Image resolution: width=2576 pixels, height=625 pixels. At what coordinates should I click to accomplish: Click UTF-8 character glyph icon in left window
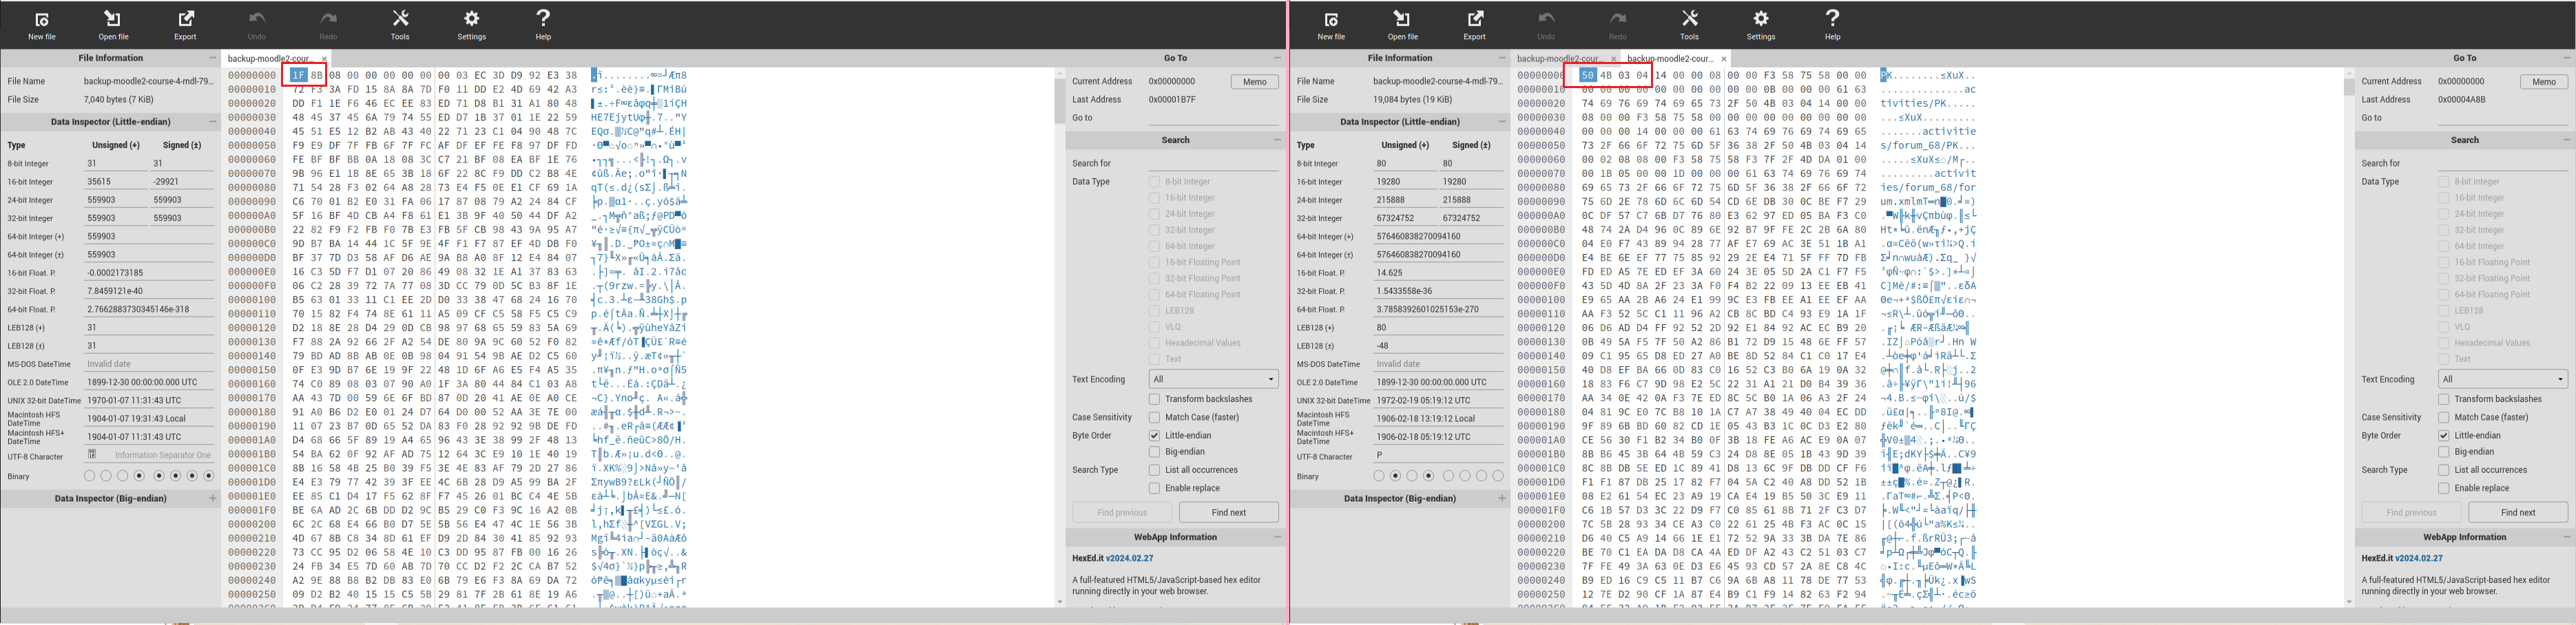tap(92, 455)
